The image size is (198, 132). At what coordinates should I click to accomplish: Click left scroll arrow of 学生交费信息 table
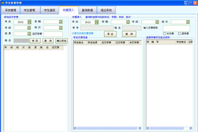click(75, 128)
